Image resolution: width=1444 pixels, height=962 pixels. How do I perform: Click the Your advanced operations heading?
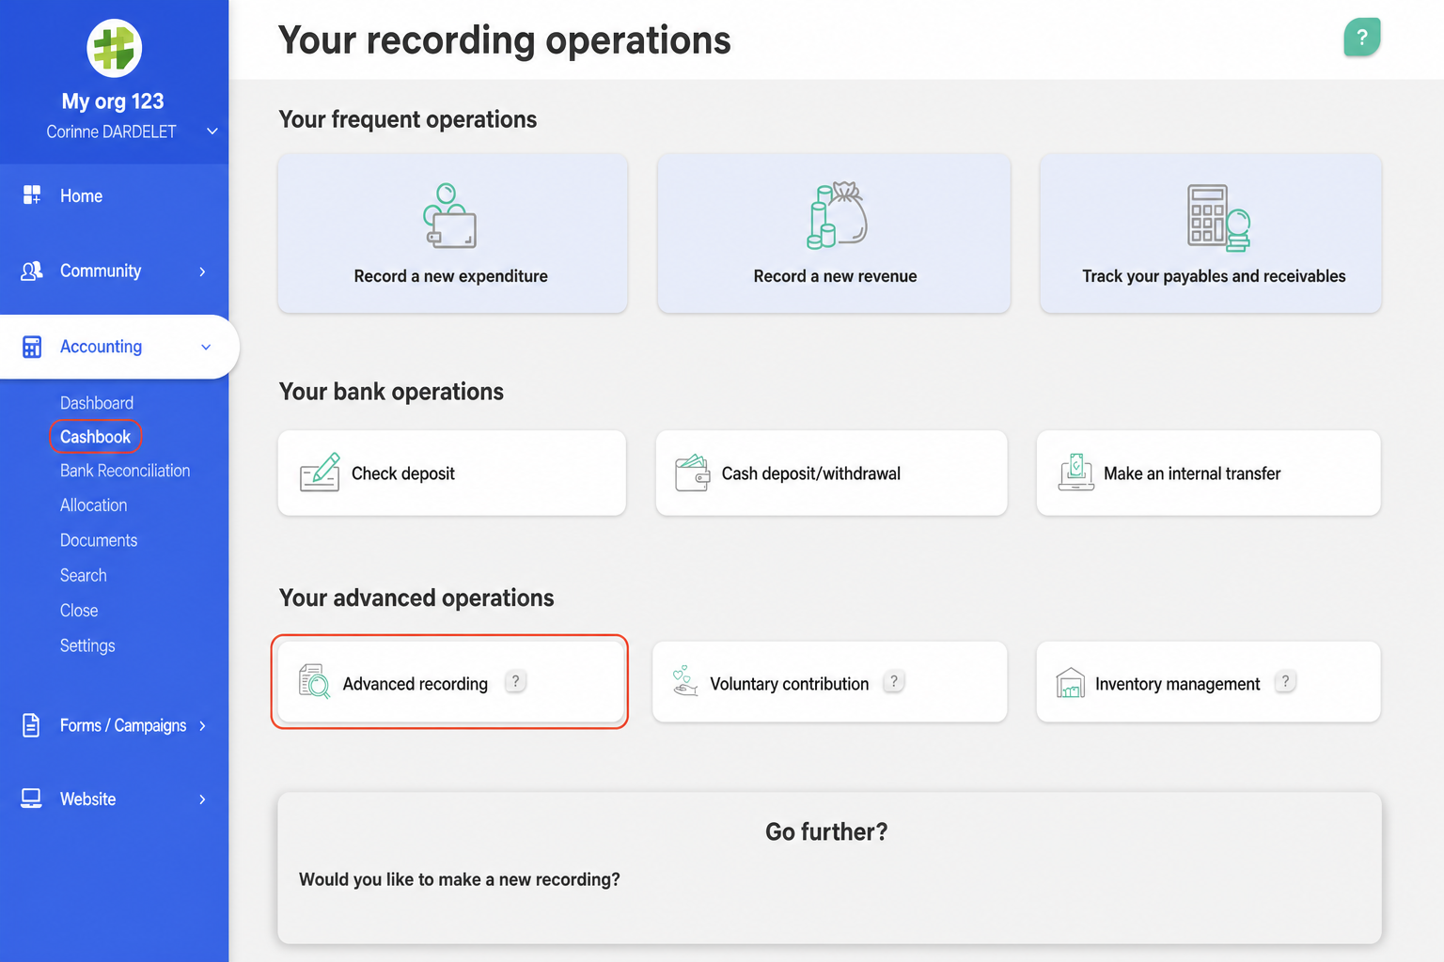[416, 598]
